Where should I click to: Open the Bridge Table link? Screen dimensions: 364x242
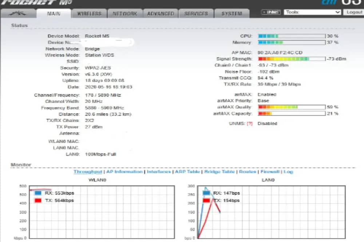click(219, 172)
